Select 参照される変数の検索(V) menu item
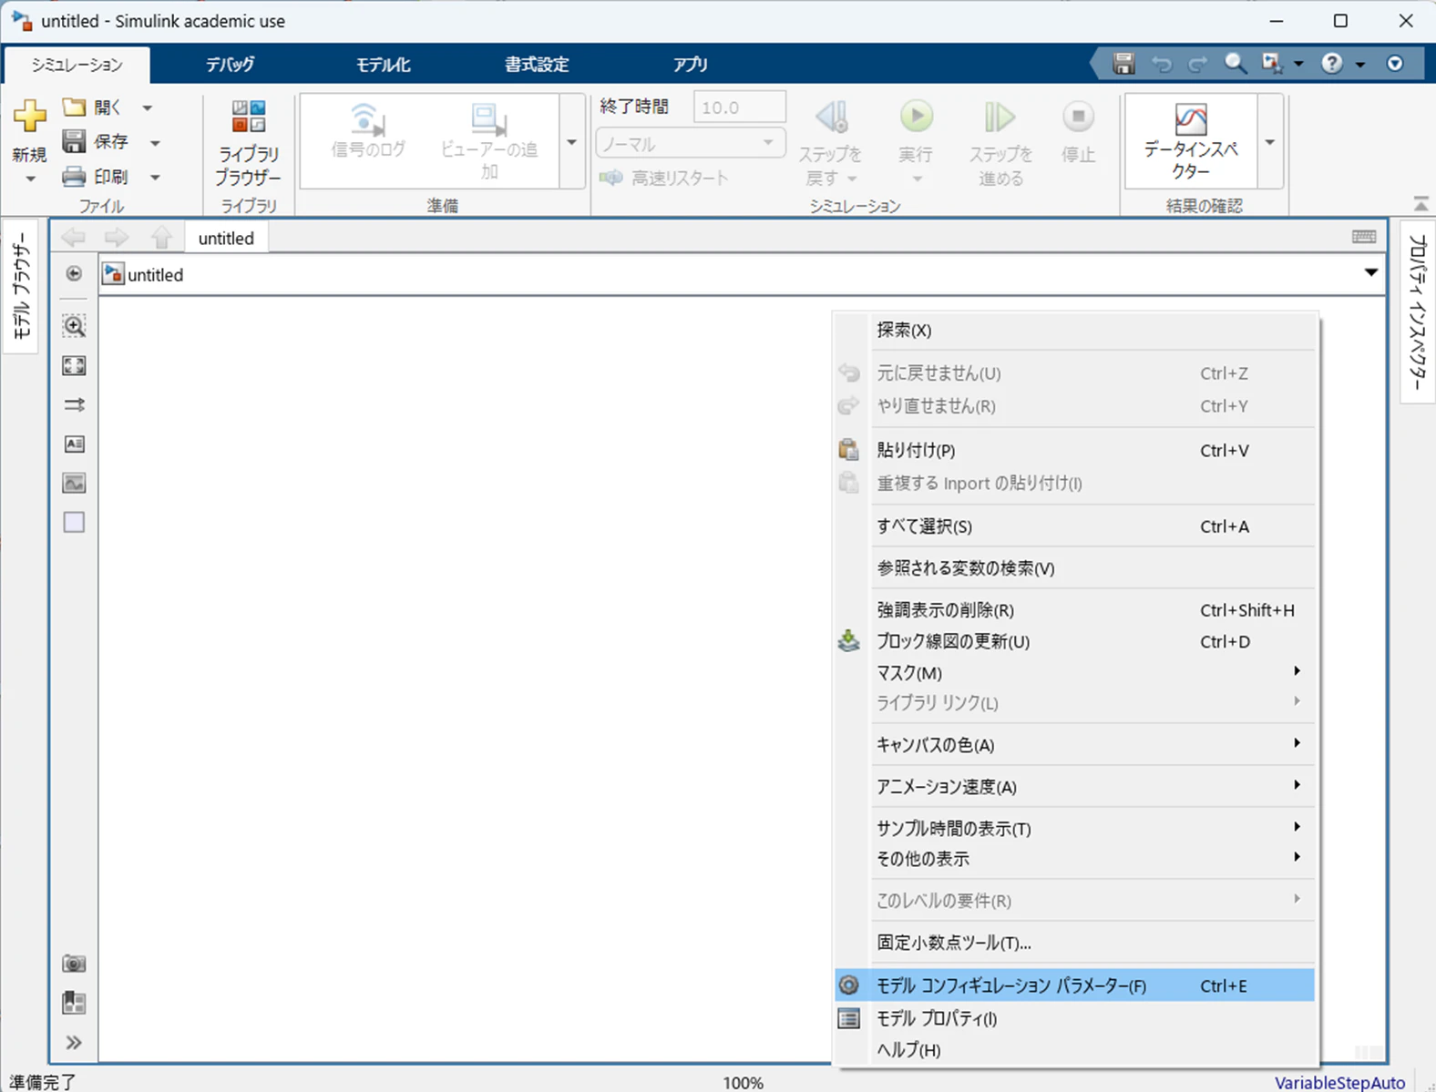 tap(1074, 568)
